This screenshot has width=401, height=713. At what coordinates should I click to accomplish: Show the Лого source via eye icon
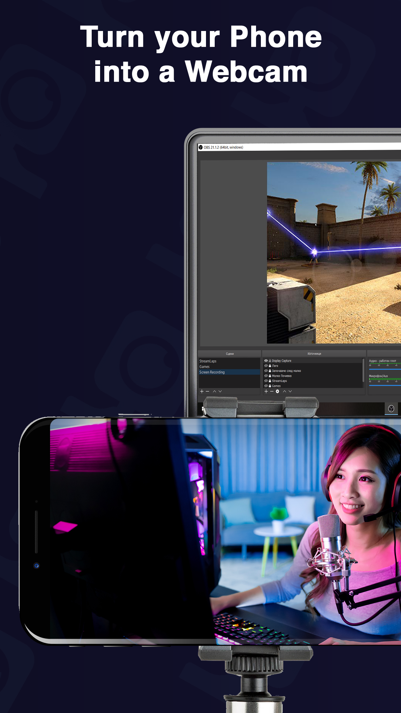click(x=266, y=366)
